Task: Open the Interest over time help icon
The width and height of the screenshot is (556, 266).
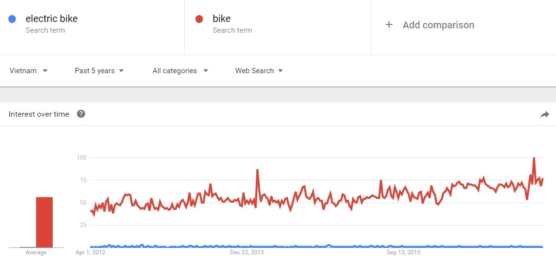Action: (81, 114)
